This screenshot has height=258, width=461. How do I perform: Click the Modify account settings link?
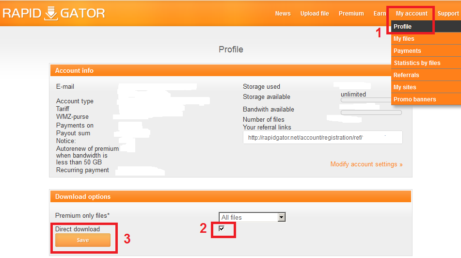click(366, 164)
